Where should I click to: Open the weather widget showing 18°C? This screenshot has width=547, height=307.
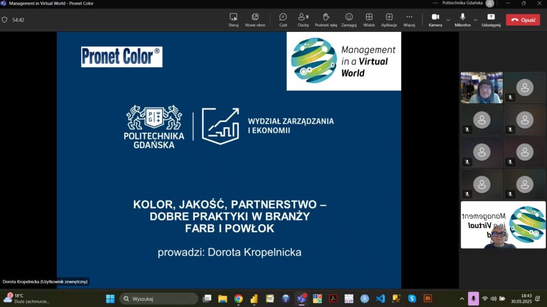click(27, 298)
